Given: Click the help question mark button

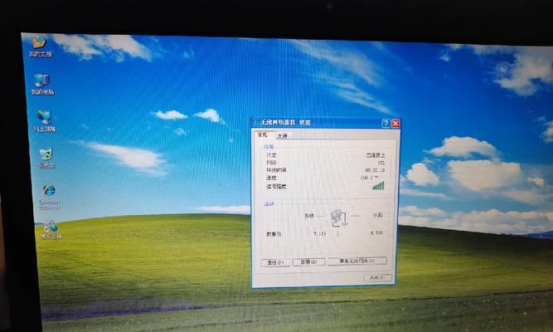Looking at the screenshot, I should 386,124.
